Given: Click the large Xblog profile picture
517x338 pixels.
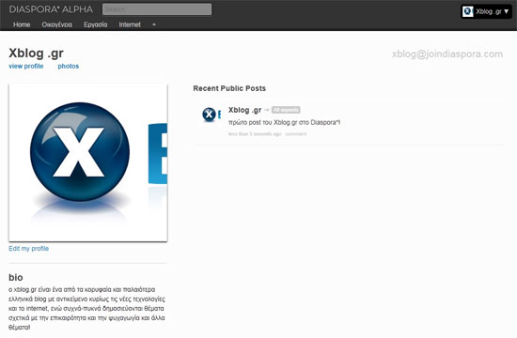Looking at the screenshot, I should coord(88,162).
